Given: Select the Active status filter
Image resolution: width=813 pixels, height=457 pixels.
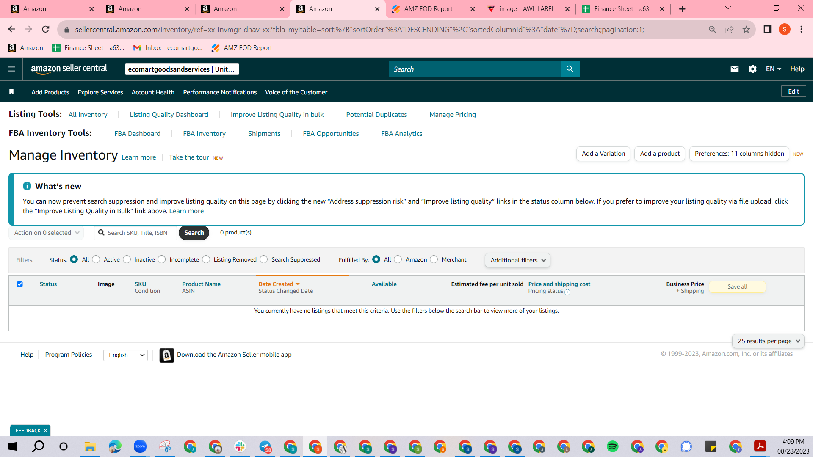Looking at the screenshot, I should click(96, 259).
